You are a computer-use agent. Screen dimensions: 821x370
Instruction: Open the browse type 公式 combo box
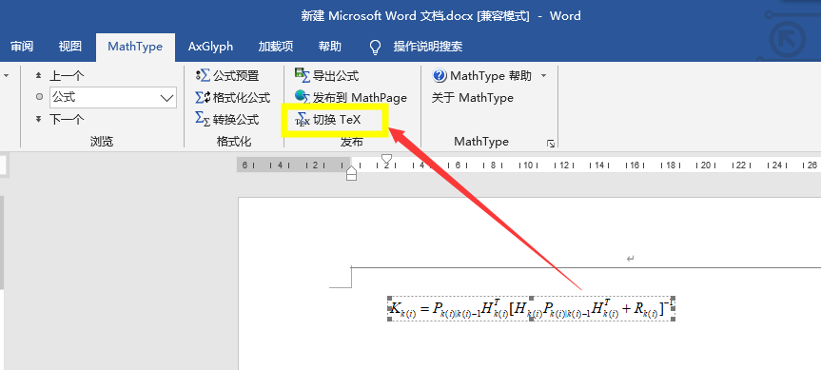(113, 97)
